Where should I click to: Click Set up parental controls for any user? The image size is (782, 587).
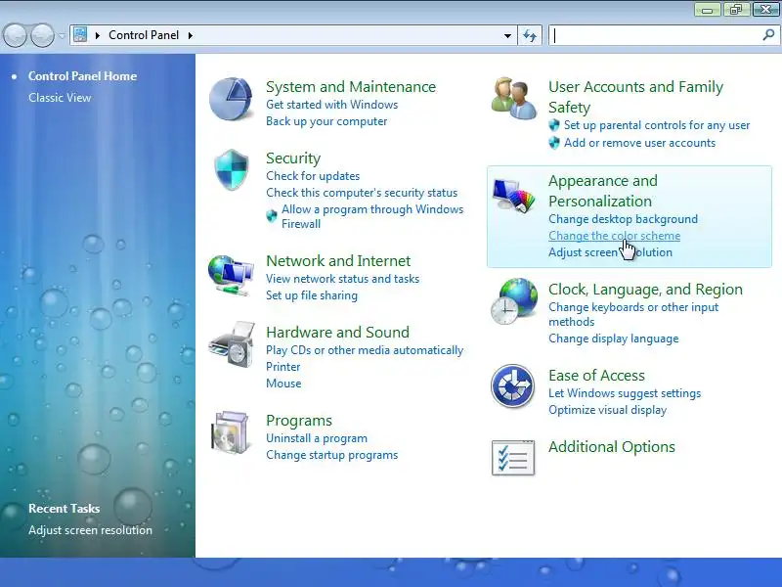coord(657,125)
